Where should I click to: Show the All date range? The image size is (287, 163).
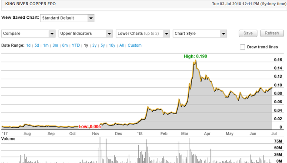(x=121, y=45)
